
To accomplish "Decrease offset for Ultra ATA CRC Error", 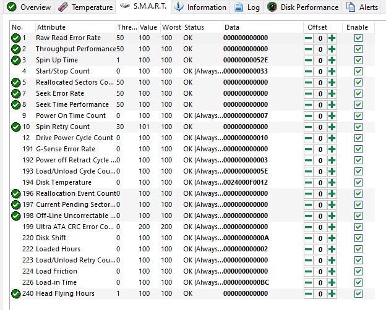I will [x=309, y=227].
